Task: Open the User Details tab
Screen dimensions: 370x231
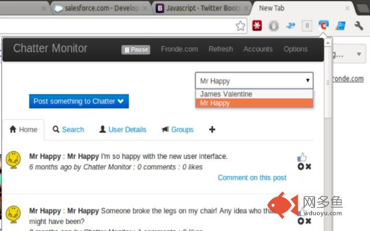Action: (123, 129)
